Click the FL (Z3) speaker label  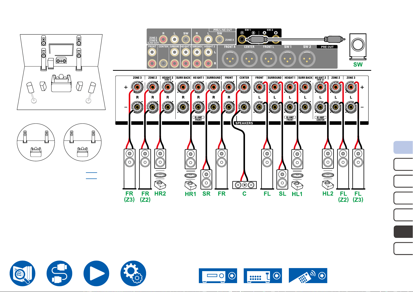tap(358, 197)
